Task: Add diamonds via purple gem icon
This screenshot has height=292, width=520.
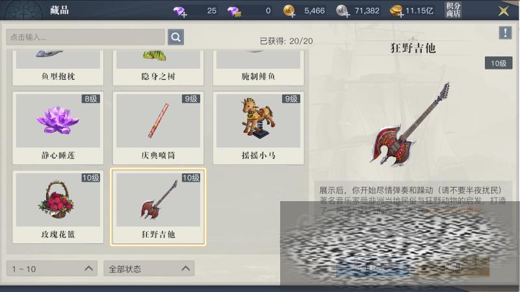Action: pyautogui.click(x=180, y=11)
